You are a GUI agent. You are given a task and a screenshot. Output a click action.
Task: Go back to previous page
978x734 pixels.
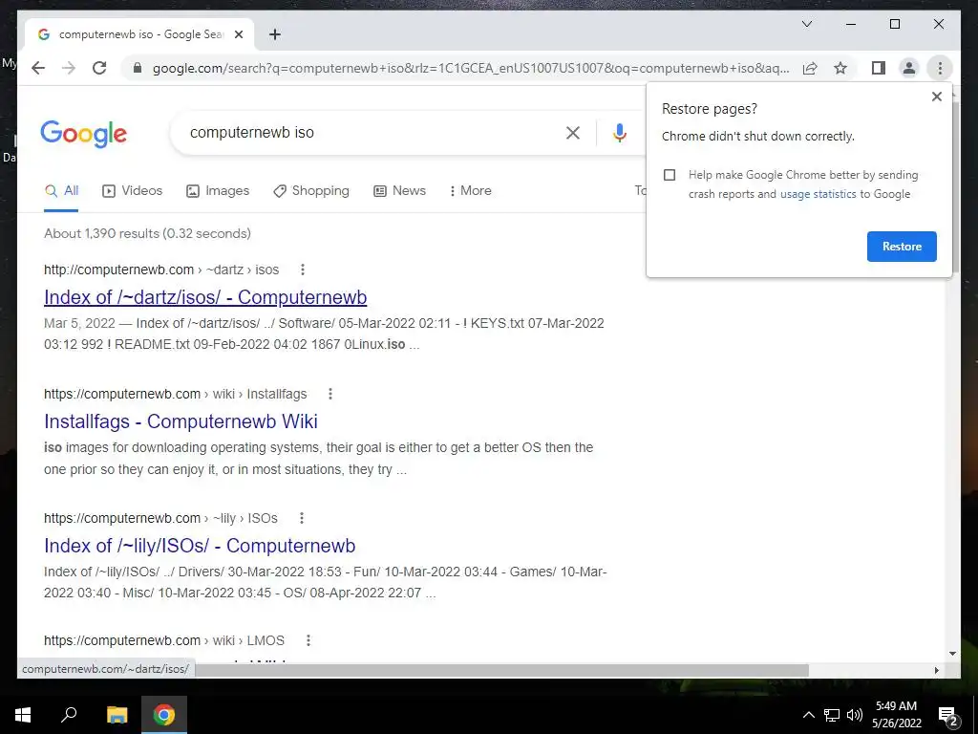pos(38,68)
